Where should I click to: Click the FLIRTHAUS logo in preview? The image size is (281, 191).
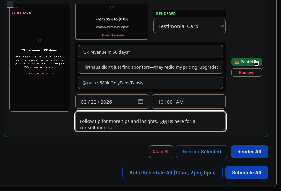[22, 13]
